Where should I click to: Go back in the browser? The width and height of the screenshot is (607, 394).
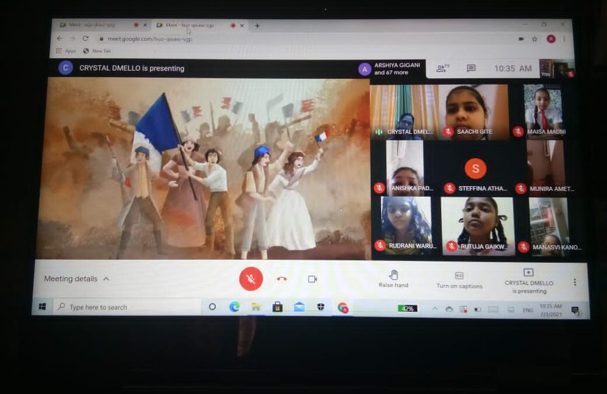[x=59, y=39]
